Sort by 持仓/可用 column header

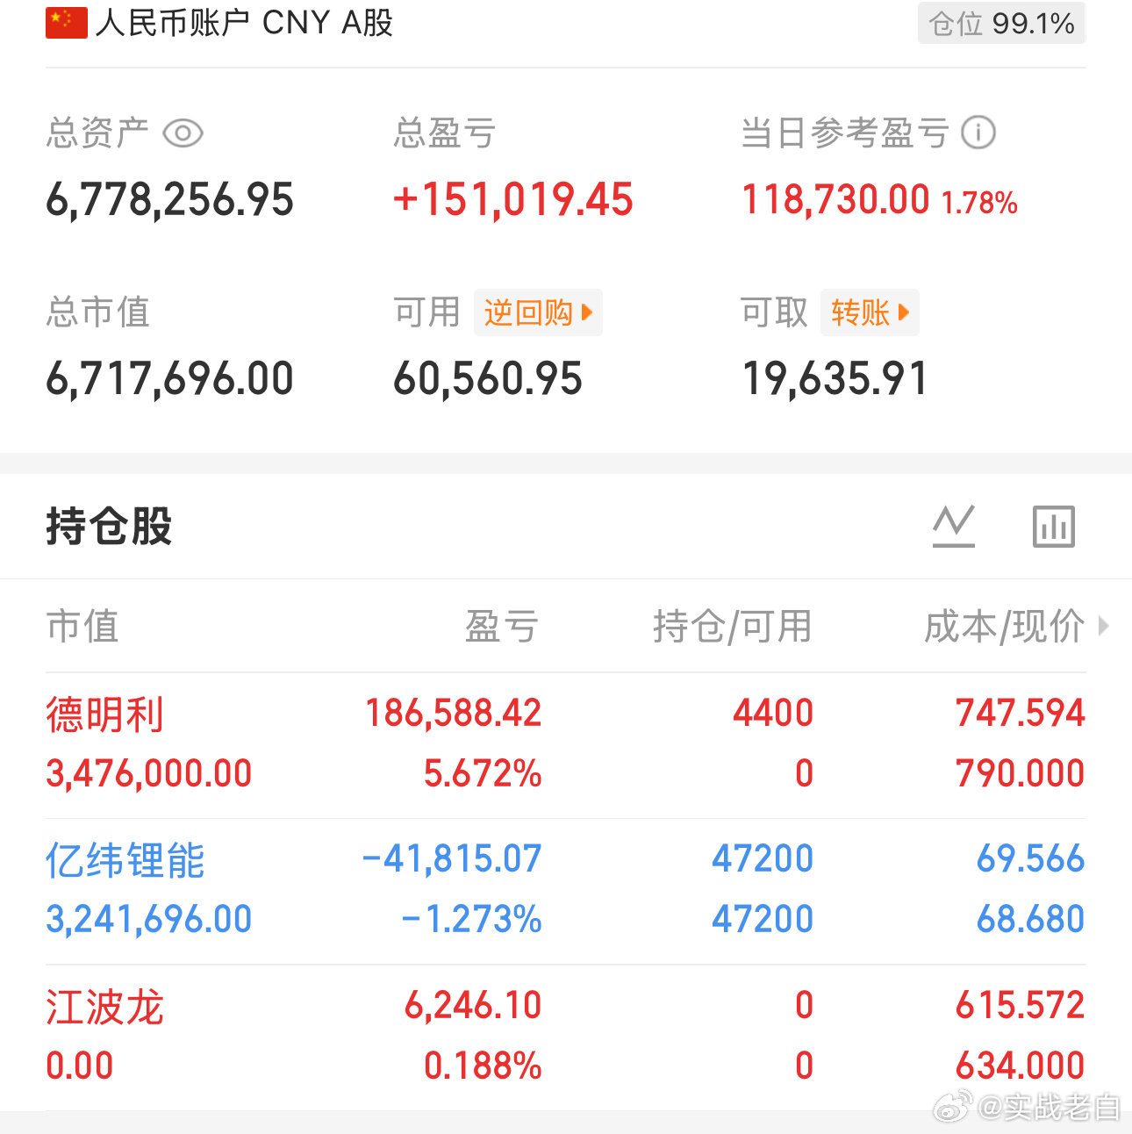click(733, 627)
